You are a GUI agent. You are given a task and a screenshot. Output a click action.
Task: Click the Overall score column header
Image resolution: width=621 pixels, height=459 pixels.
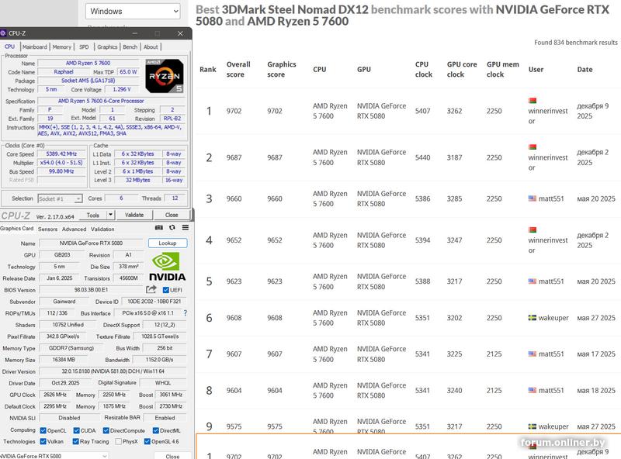(238, 69)
